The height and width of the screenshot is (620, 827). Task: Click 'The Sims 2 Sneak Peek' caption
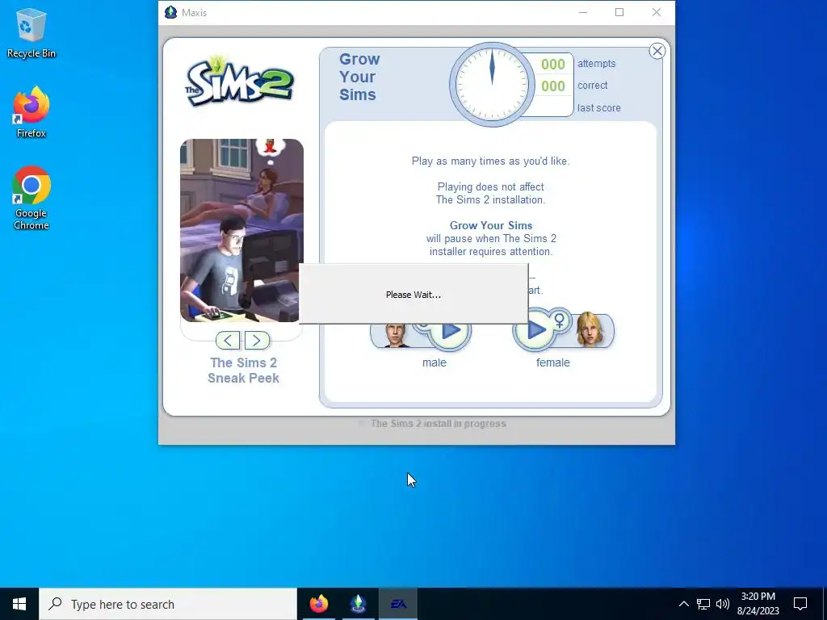pyautogui.click(x=243, y=370)
